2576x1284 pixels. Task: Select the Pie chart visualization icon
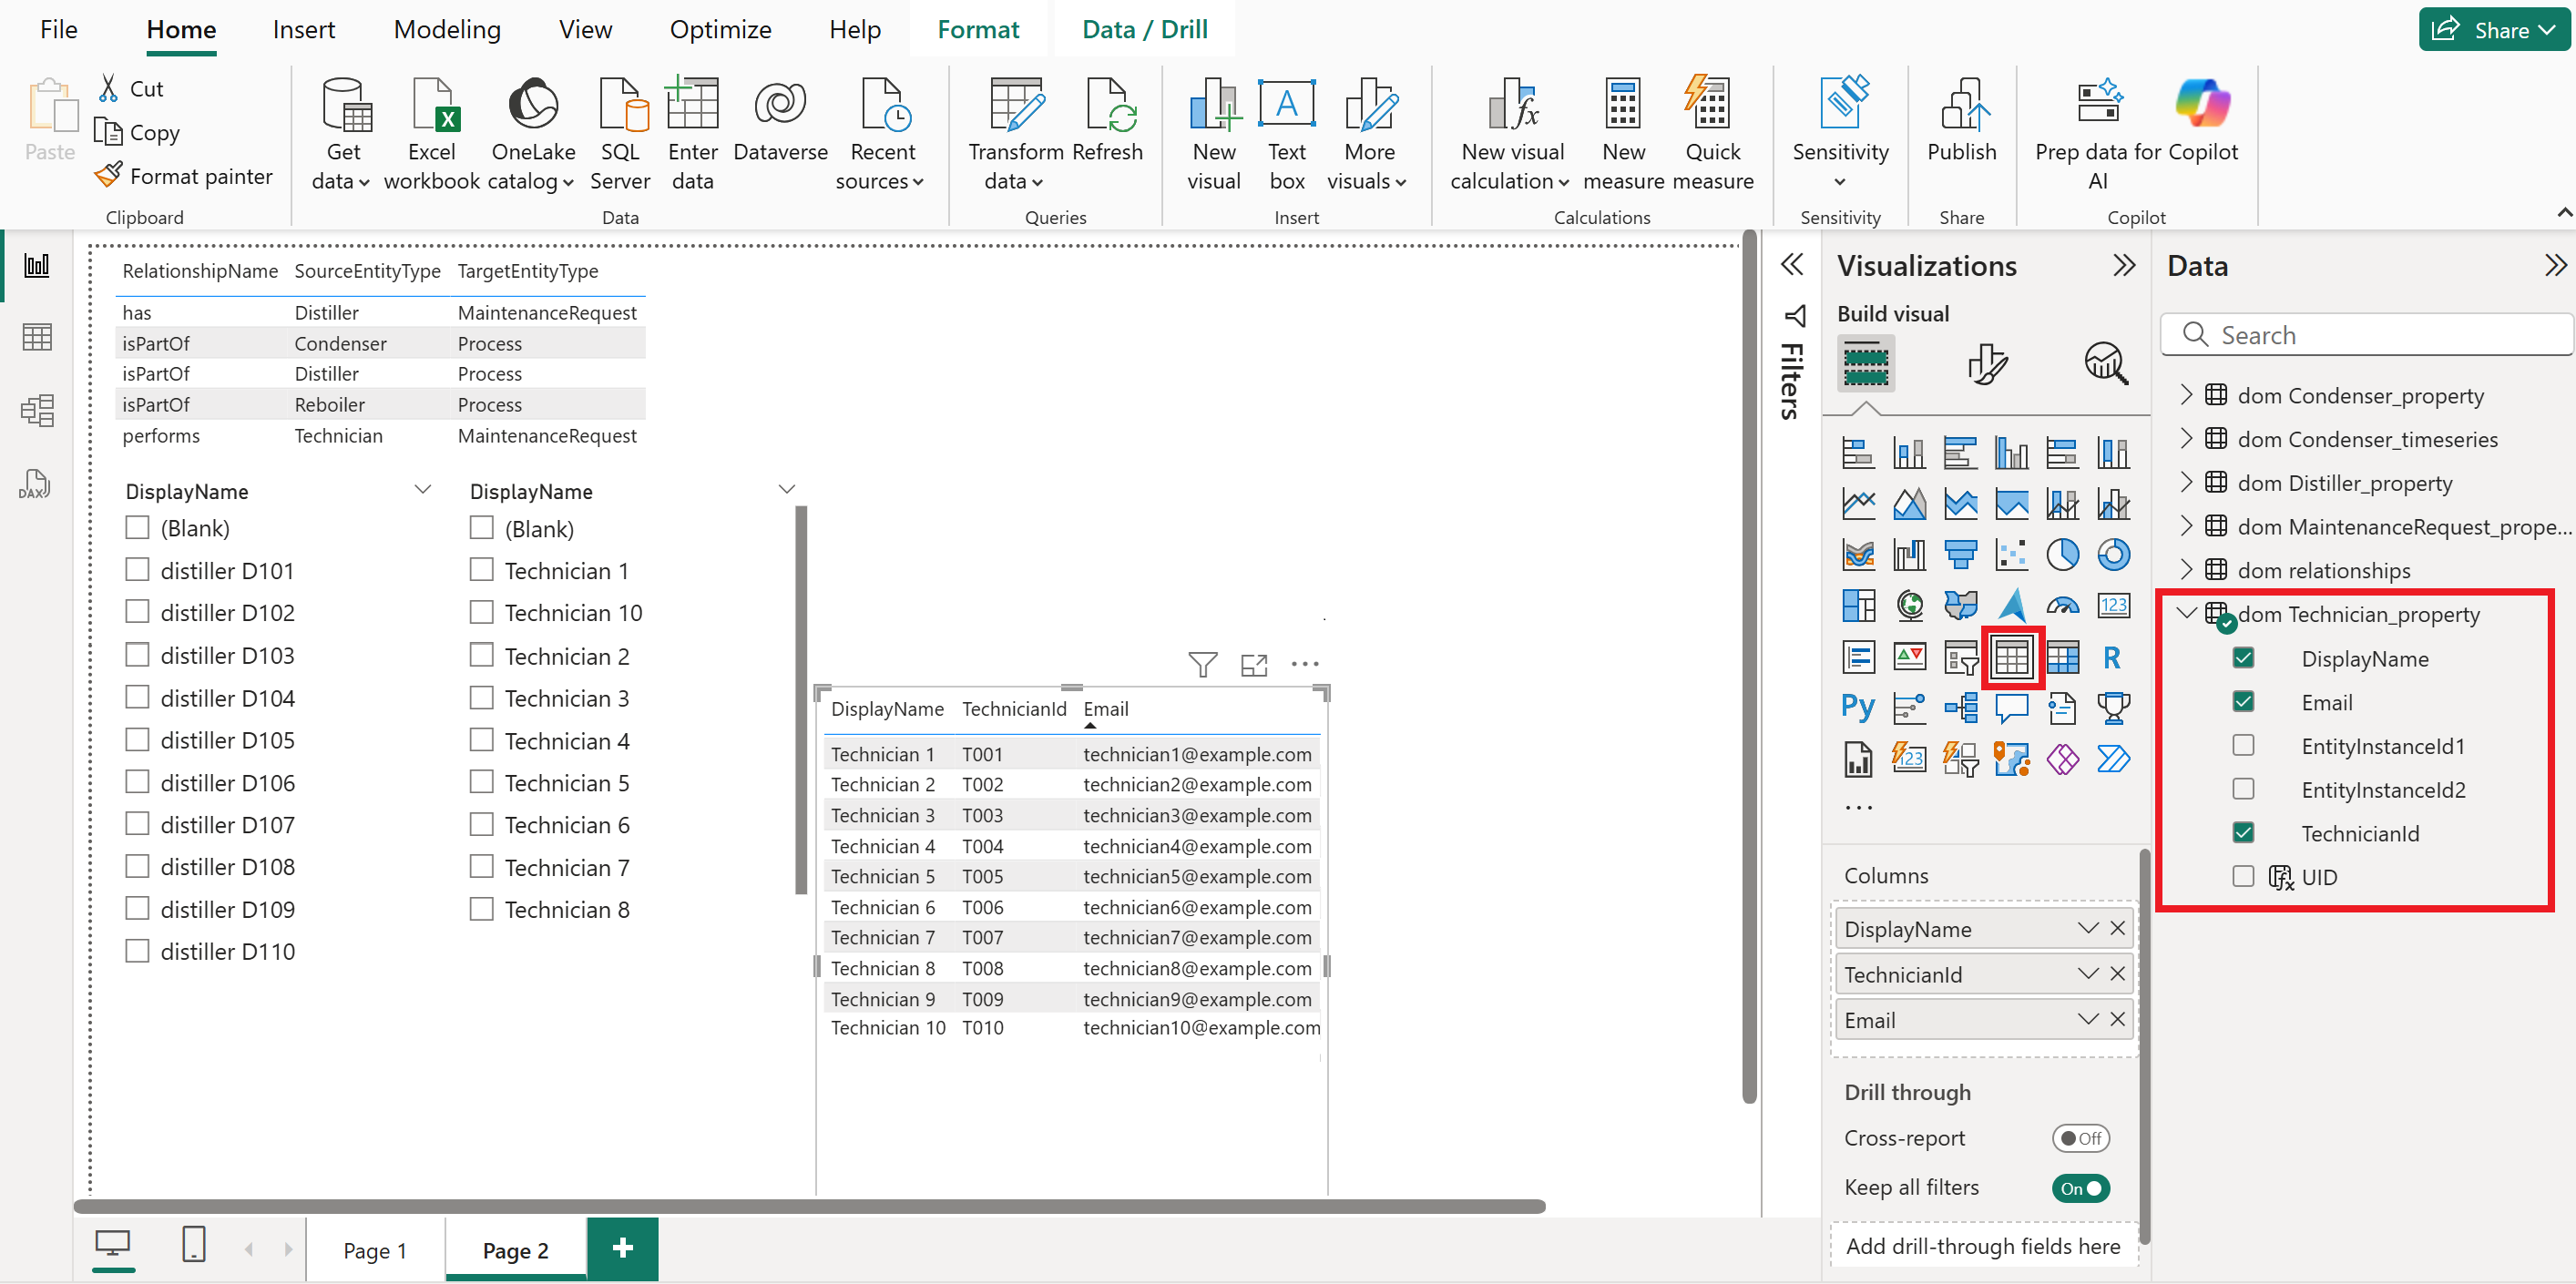click(x=2062, y=554)
